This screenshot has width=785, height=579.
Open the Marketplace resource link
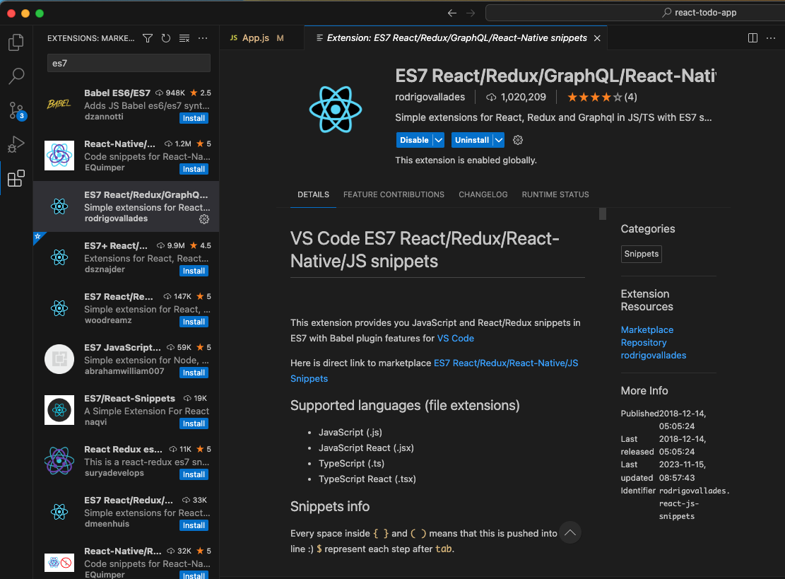click(647, 329)
